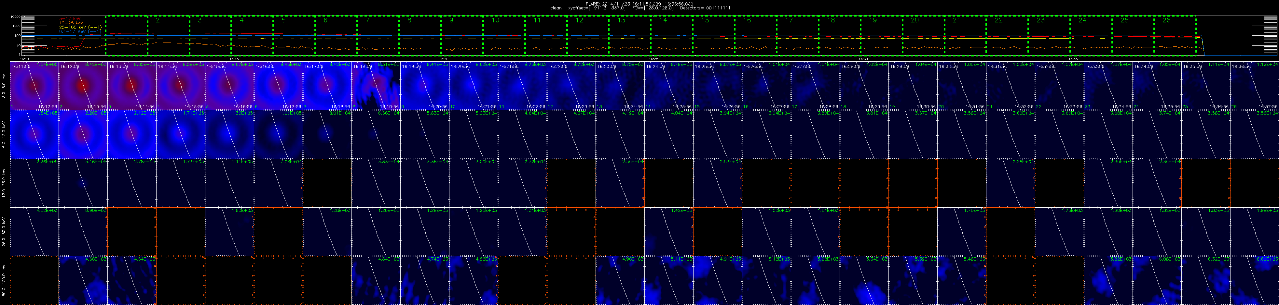Open the 25-50 keV image labeled 1.98E+03

pyautogui.click(x=1255, y=231)
